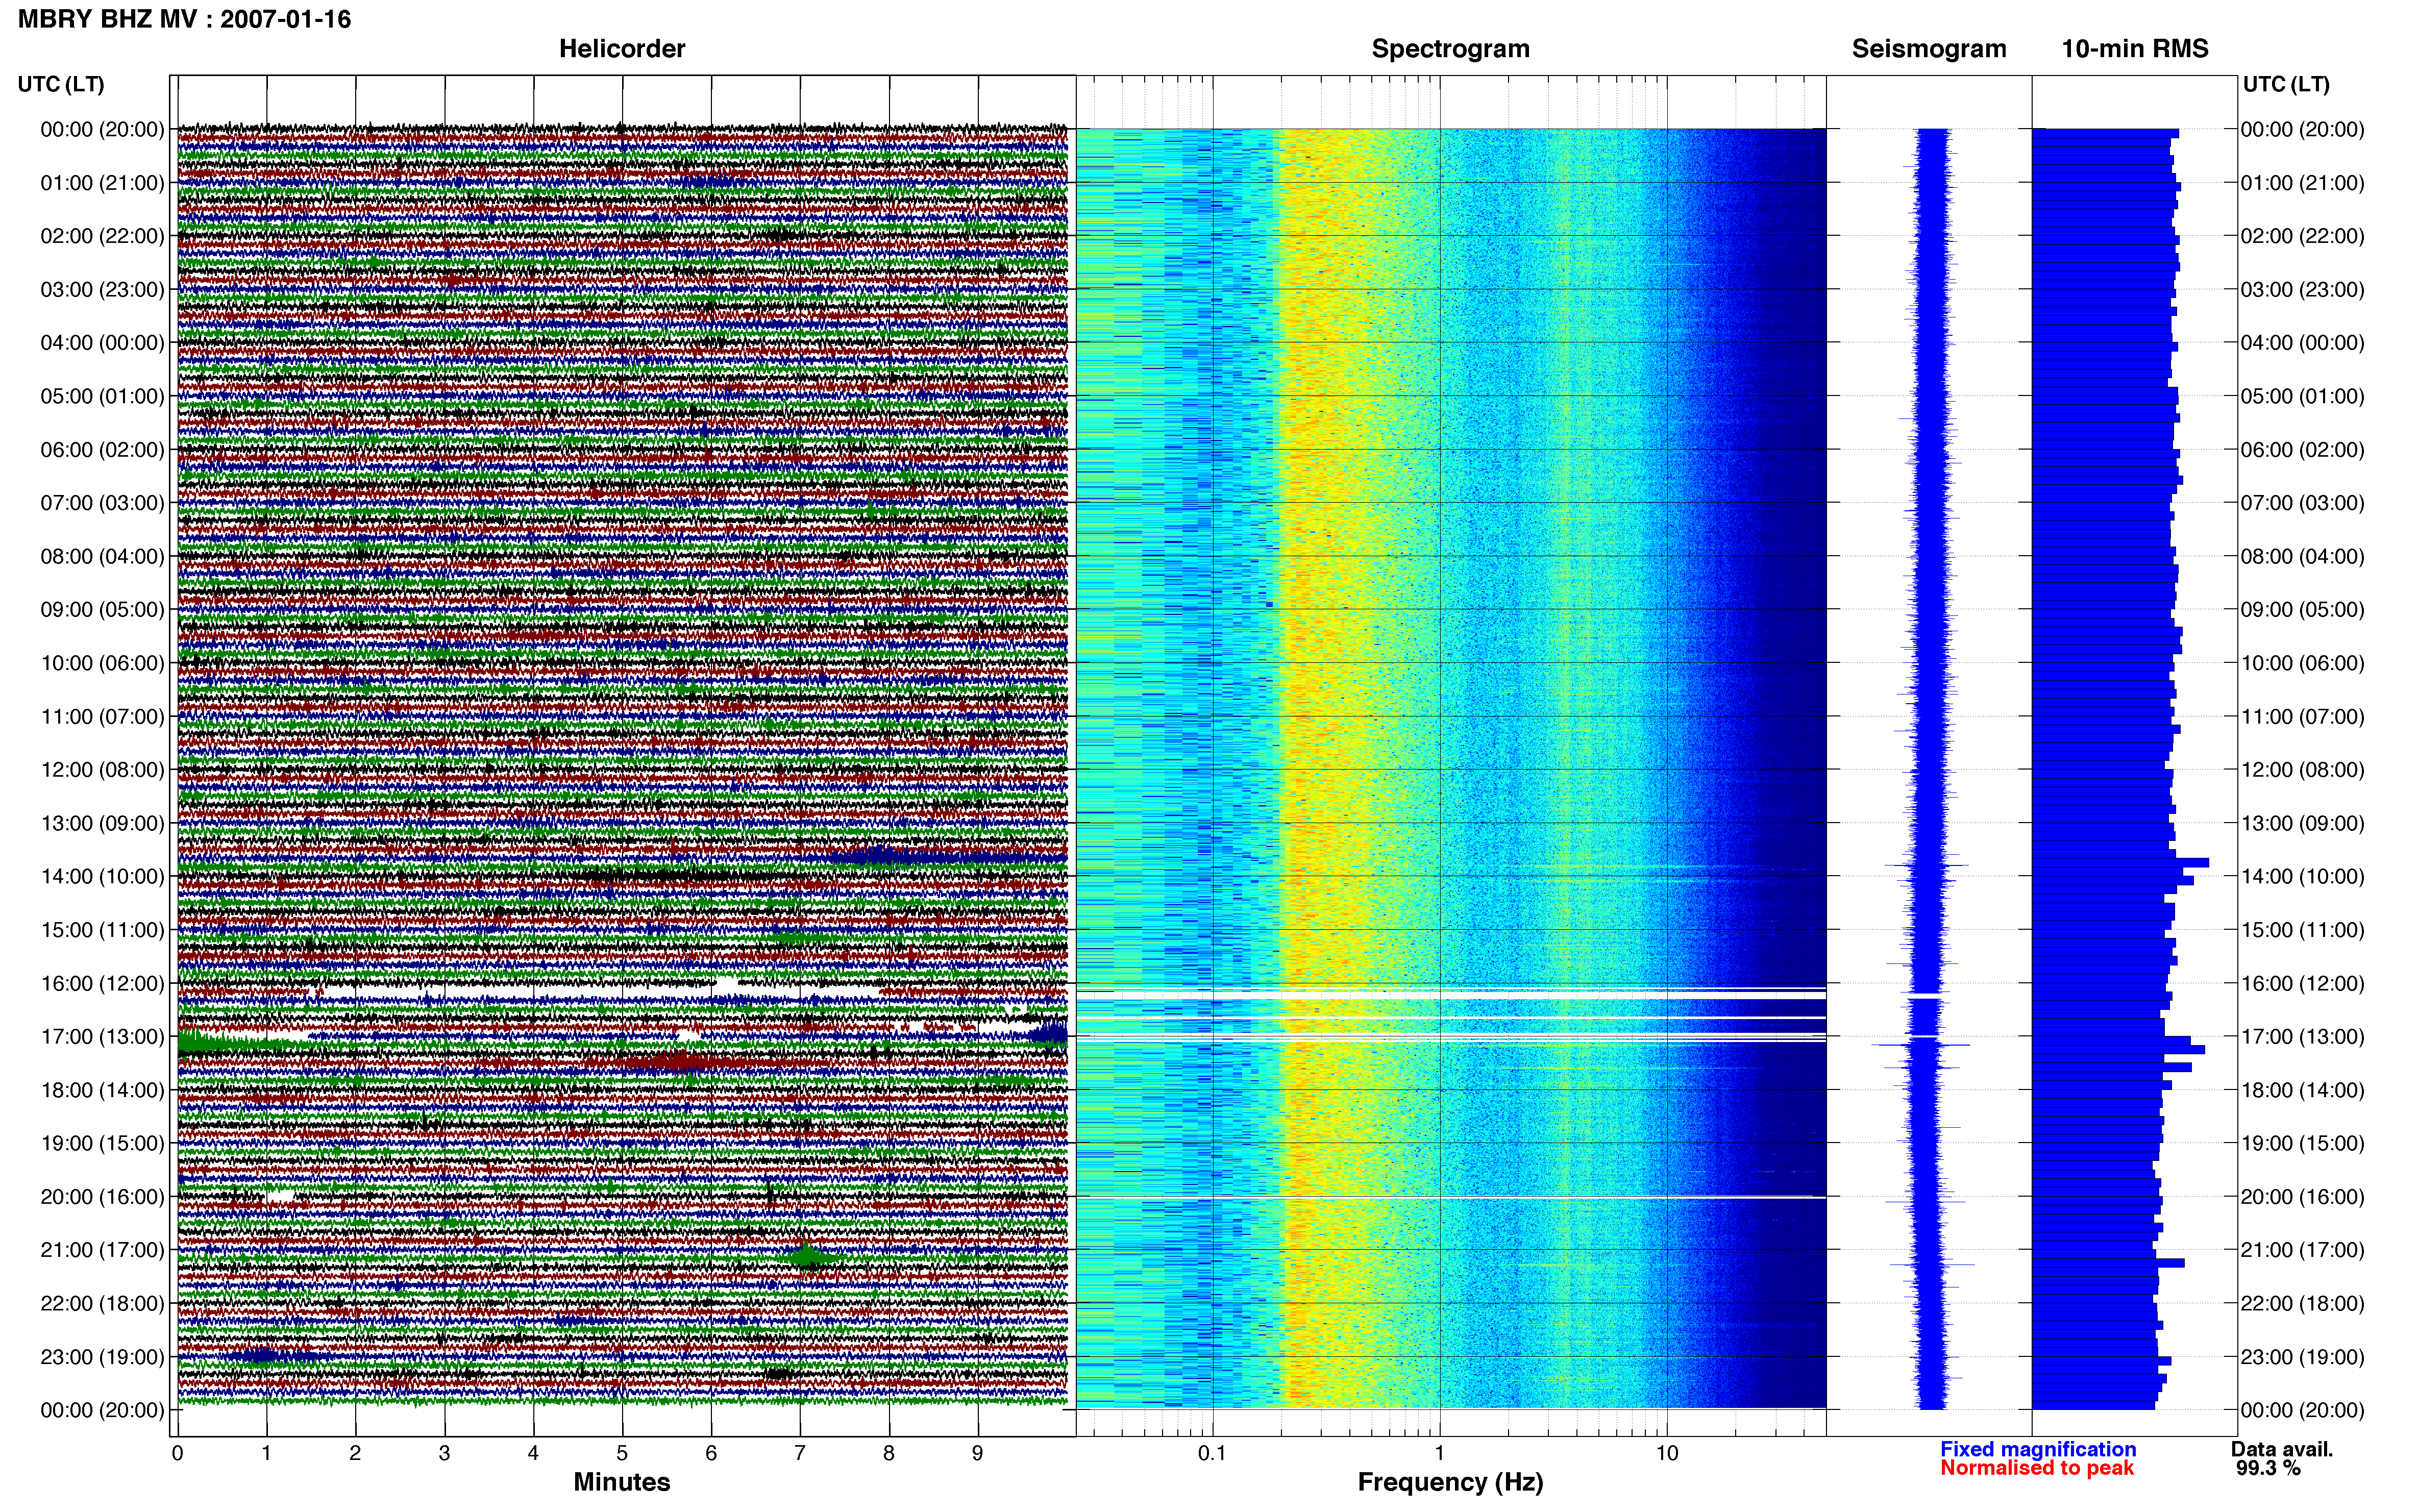Click right time label '20:00 (16:00)'
This screenshot has height=1512, width=2419.
click(2302, 1197)
